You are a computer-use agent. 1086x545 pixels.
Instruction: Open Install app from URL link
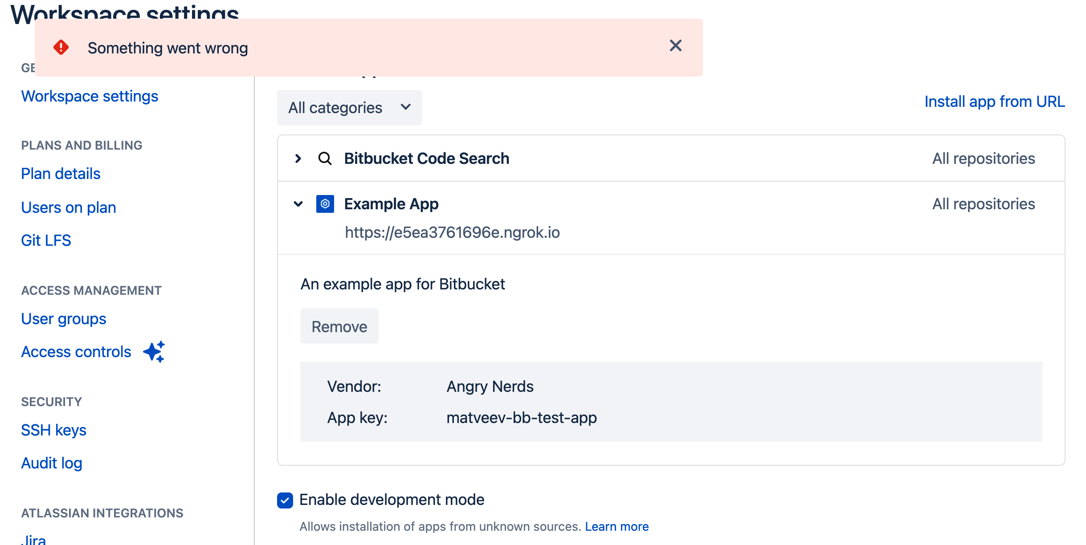pyautogui.click(x=994, y=102)
